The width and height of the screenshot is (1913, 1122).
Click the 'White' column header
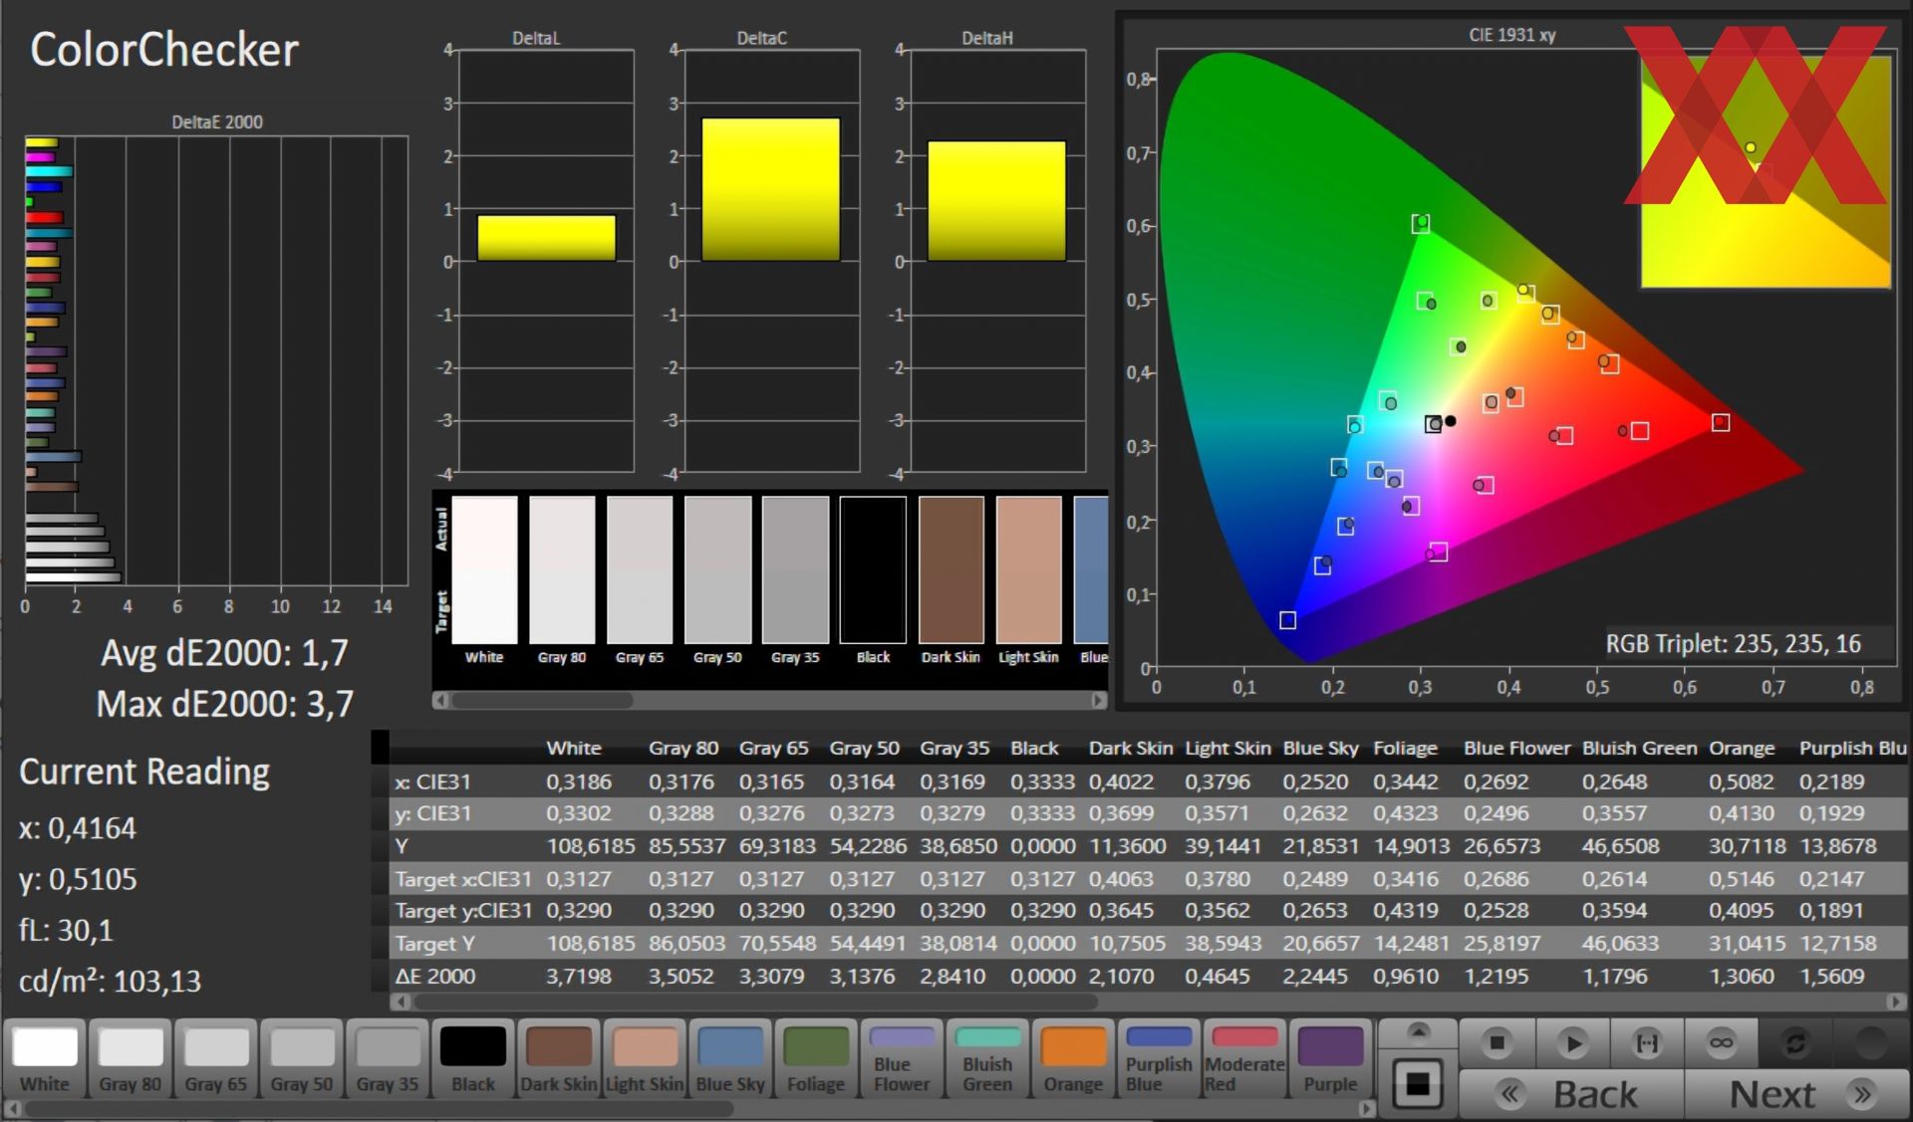point(573,748)
